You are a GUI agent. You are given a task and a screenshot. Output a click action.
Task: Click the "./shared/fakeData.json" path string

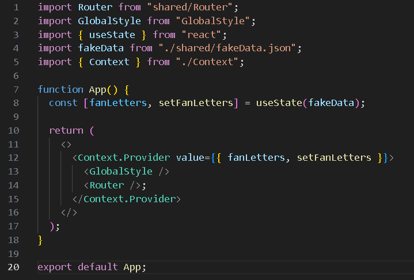pos(227,48)
